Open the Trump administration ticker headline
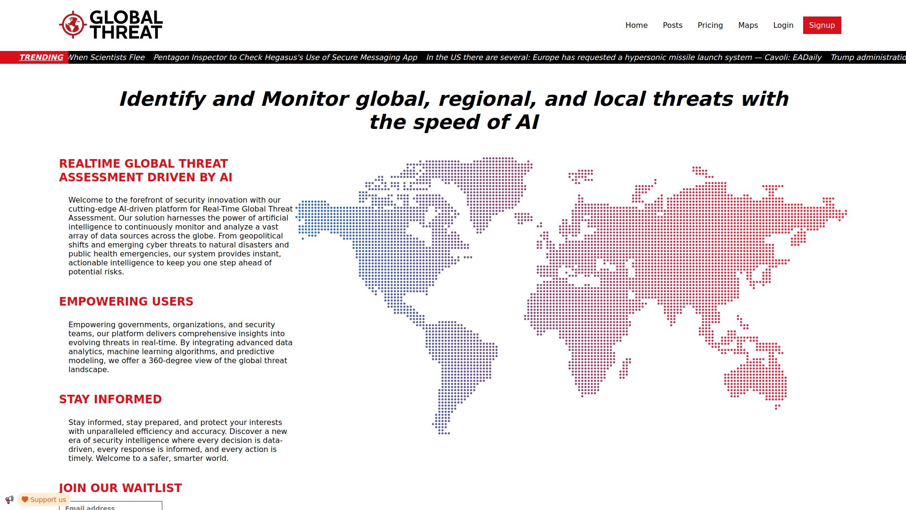Screen dimensions: 906x510 click(867, 57)
